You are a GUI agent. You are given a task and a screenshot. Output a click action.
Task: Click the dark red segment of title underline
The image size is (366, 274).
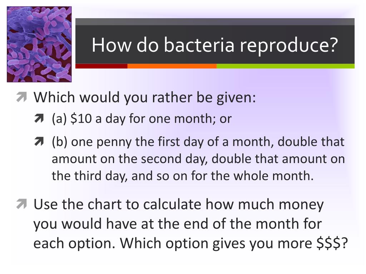(x=101, y=66)
